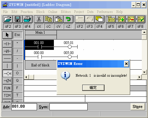148x118 pixels.
Task: Click the Store button
Action: (138, 107)
